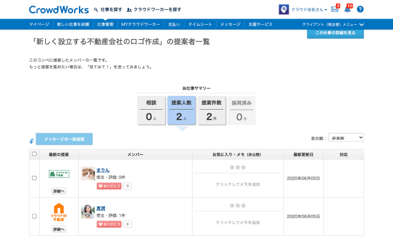Toggle the select-all checkbox in table header

34,154
